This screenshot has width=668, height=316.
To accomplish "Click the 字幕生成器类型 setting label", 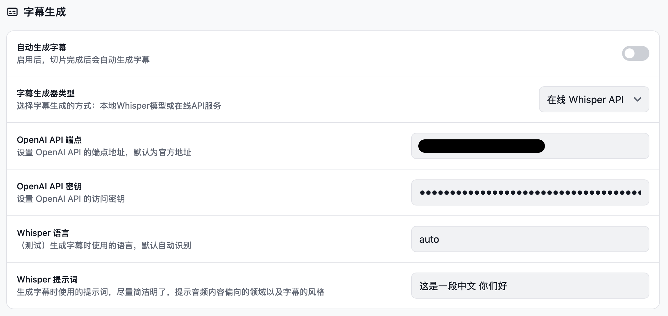I will pyautogui.click(x=46, y=93).
